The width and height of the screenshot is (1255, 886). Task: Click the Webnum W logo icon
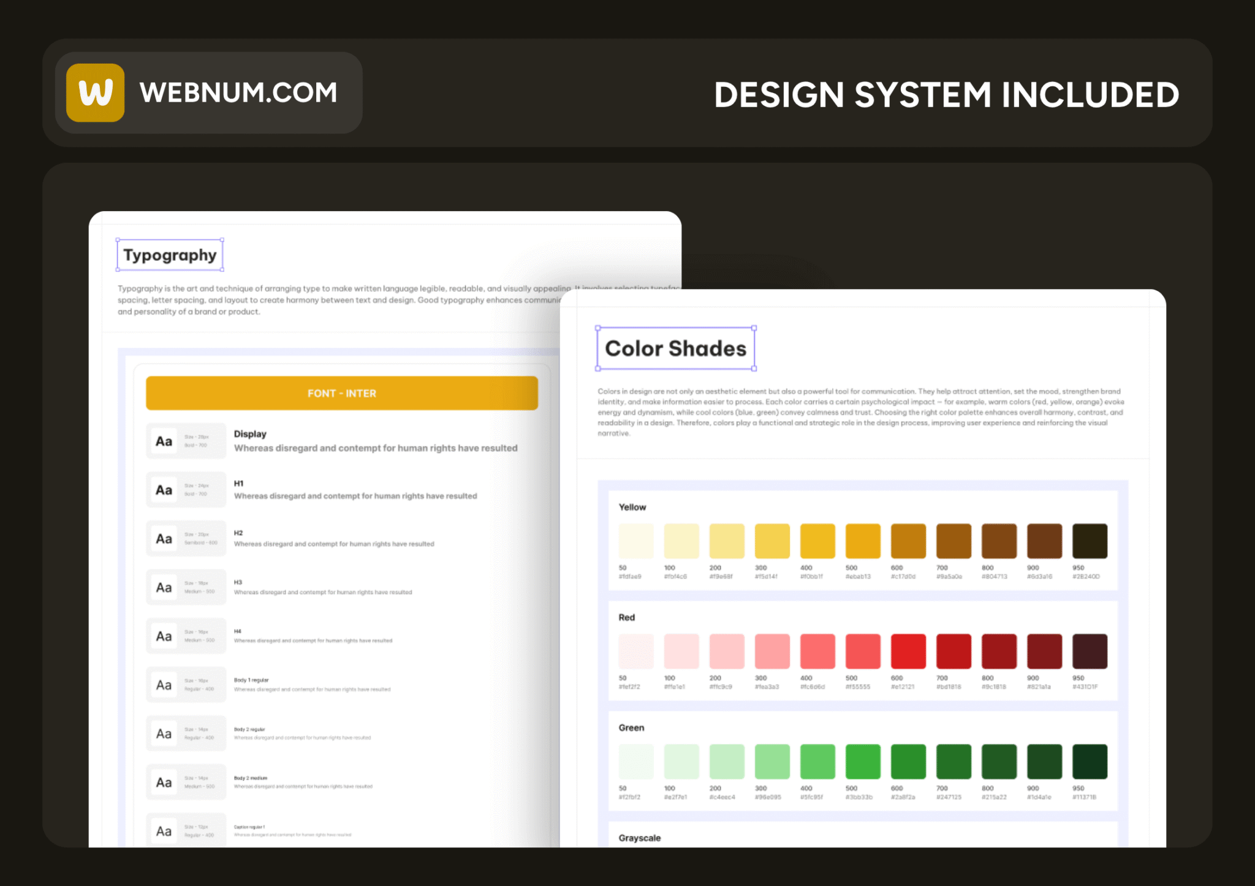coord(96,92)
